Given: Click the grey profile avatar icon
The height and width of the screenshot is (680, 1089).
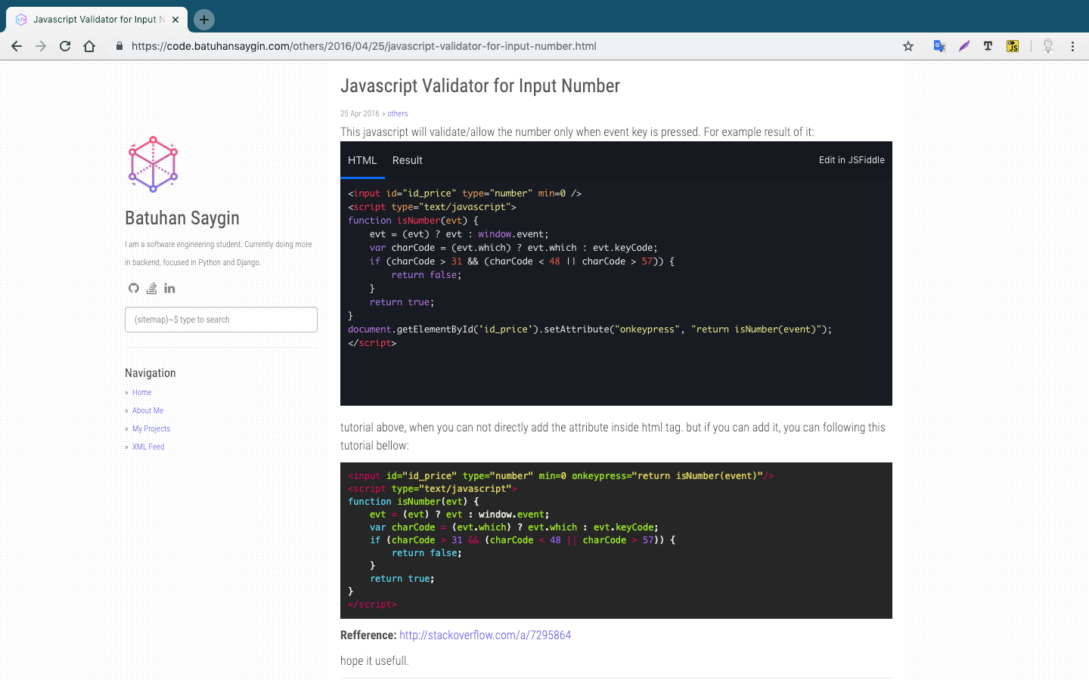Looking at the screenshot, I should coord(1048,46).
